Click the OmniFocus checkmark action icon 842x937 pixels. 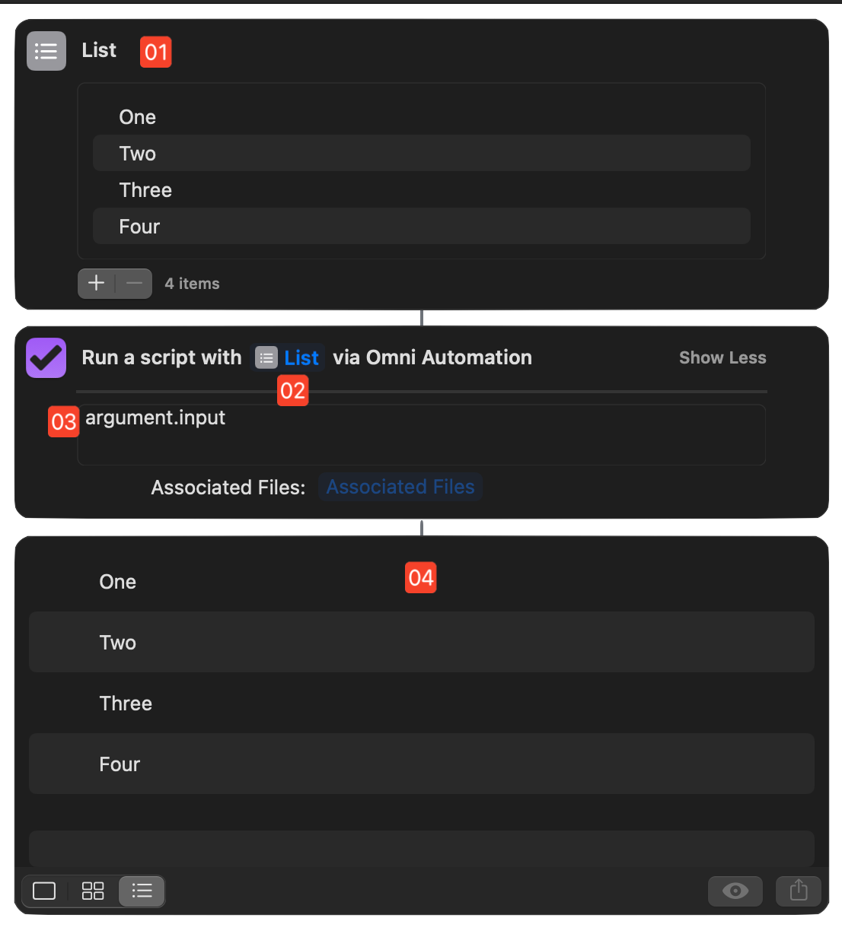[46, 357]
